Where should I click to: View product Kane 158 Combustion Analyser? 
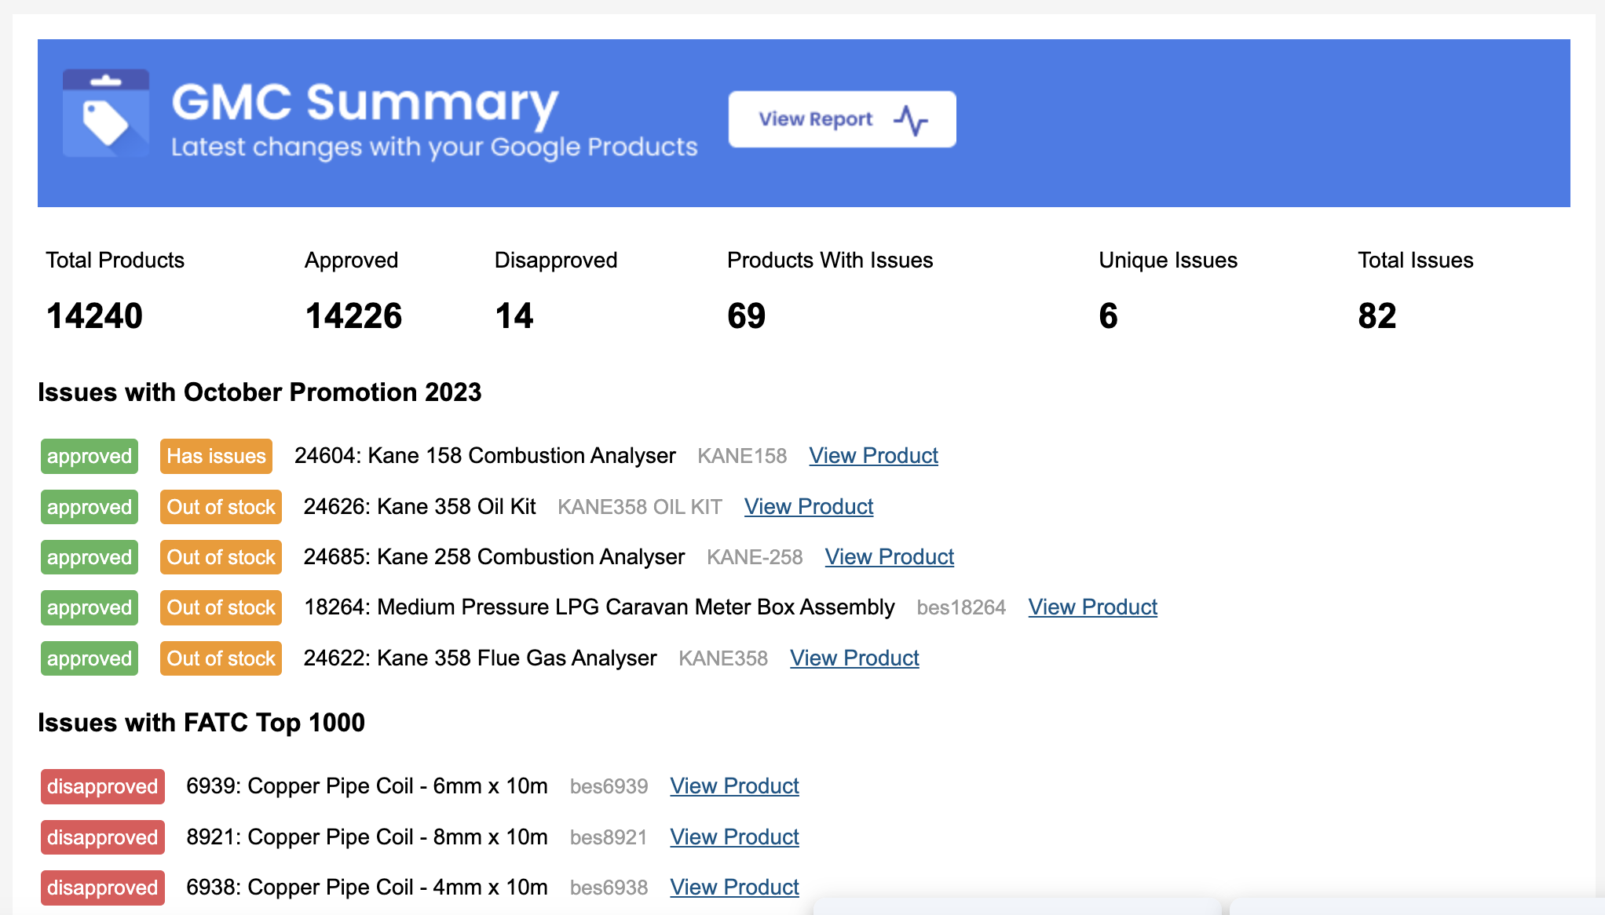tap(873, 455)
